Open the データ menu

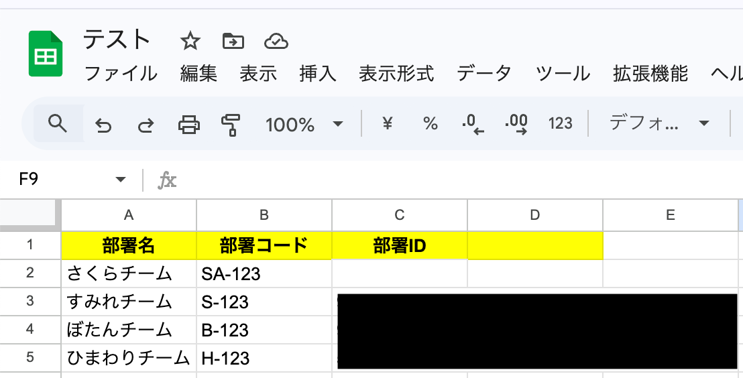[483, 74]
